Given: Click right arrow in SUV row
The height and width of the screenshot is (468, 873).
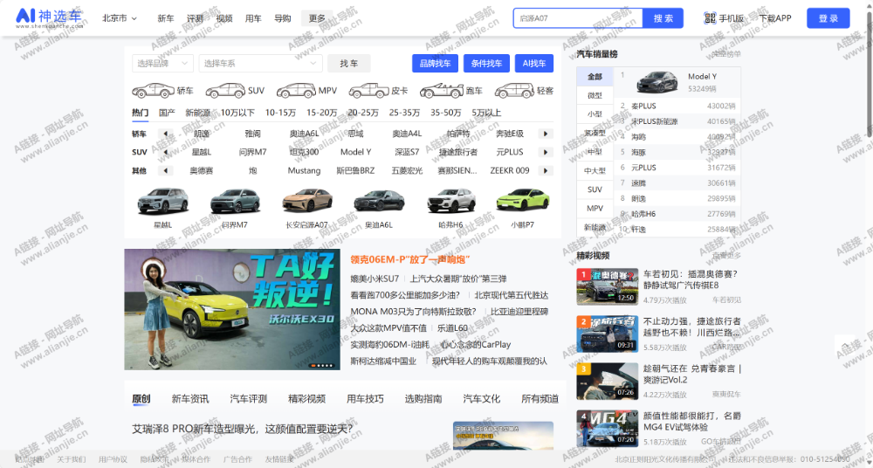Looking at the screenshot, I should (x=546, y=152).
